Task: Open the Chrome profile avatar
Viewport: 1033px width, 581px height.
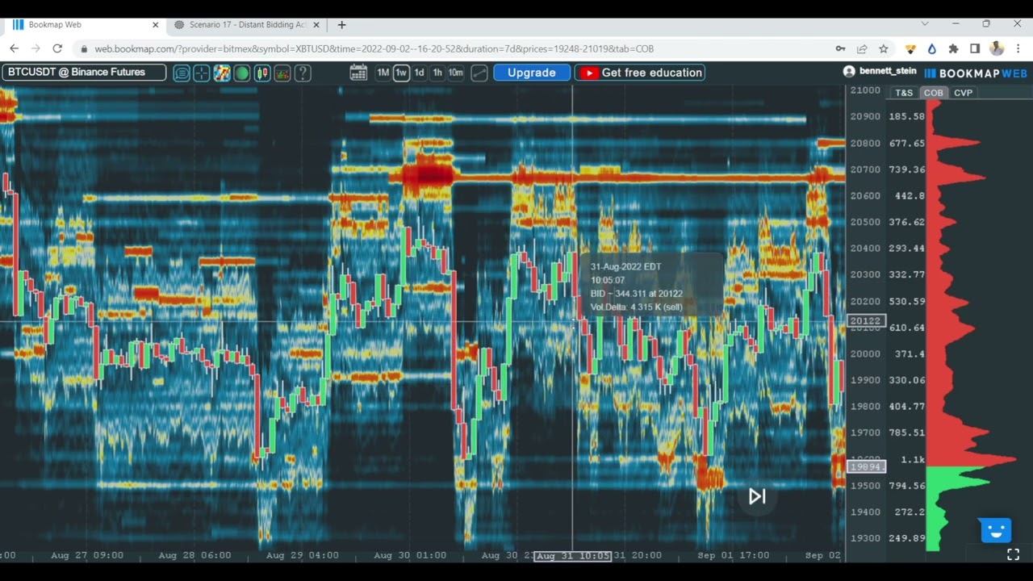Action: [997, 49]
